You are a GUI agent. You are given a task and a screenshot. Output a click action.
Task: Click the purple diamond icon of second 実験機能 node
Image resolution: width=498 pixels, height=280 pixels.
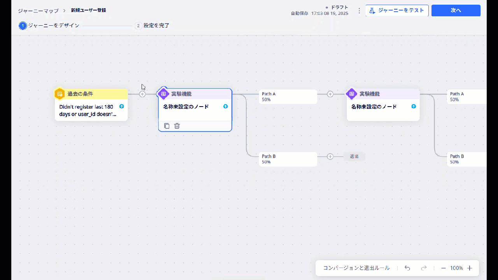tap(352, 94)
